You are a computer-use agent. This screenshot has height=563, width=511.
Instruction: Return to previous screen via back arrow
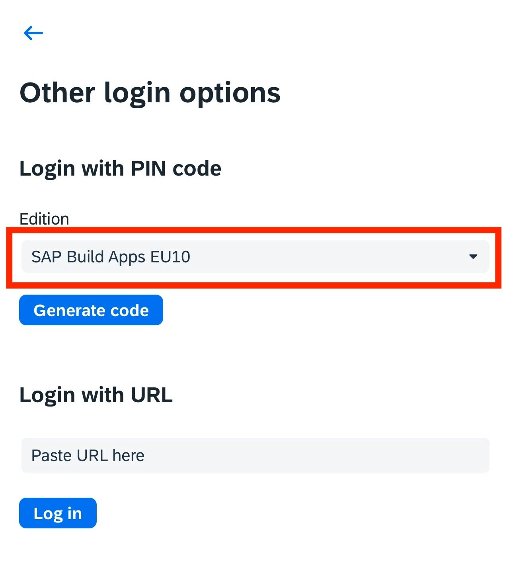click(x=33, y=33)
